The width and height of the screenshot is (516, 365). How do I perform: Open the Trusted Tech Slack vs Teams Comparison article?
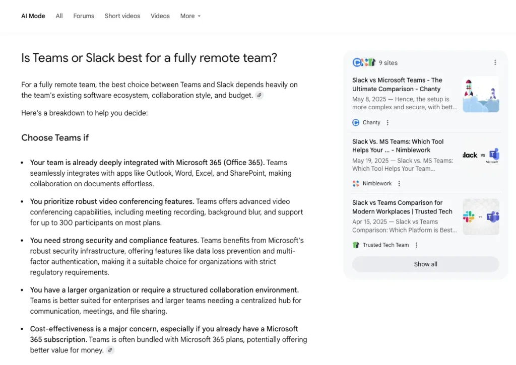[x=402, y=207]
